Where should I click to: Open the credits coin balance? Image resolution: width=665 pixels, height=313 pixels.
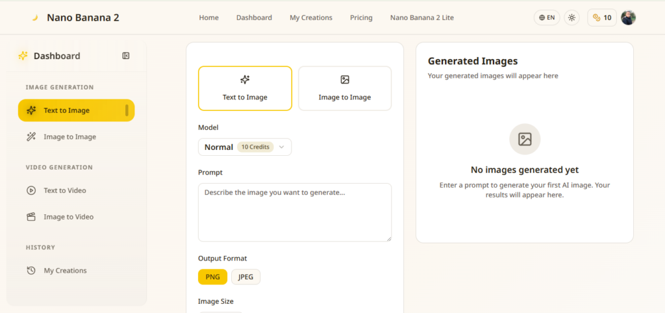point(602,18)
